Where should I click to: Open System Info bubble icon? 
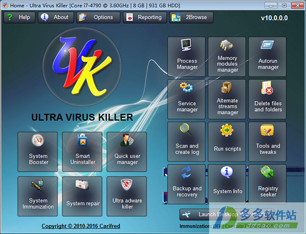[x=226, y=172]
